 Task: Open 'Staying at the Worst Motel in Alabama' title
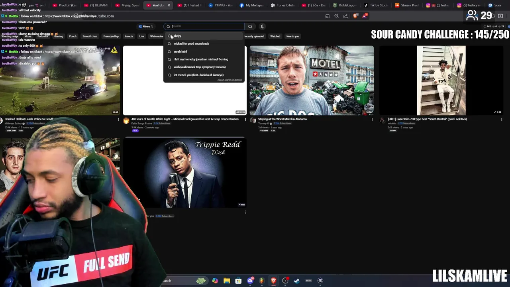pos(282,119)
